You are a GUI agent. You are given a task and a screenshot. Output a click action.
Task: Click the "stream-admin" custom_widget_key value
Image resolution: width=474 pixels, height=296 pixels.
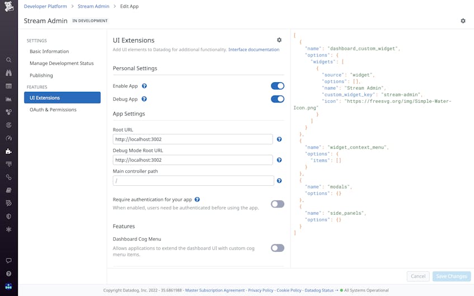click(x=401, y=95)
